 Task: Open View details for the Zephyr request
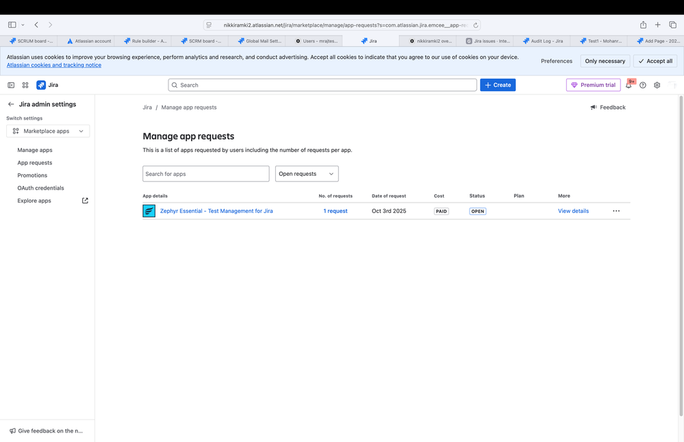click(x=573, y=211)
